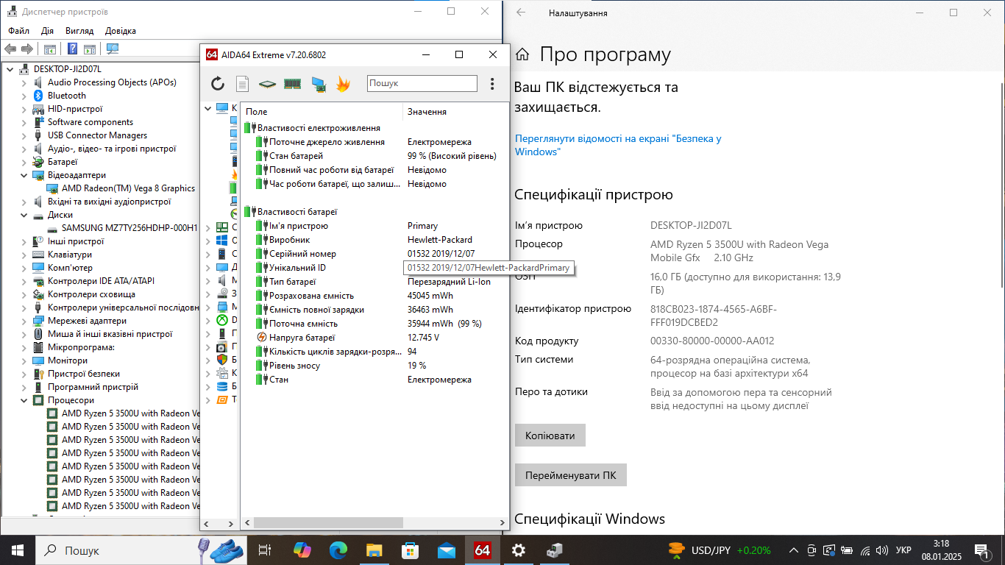This screenshot has height=565, width=1005.
Task: Select the Клавіатури category
Action: pos(70,255)
